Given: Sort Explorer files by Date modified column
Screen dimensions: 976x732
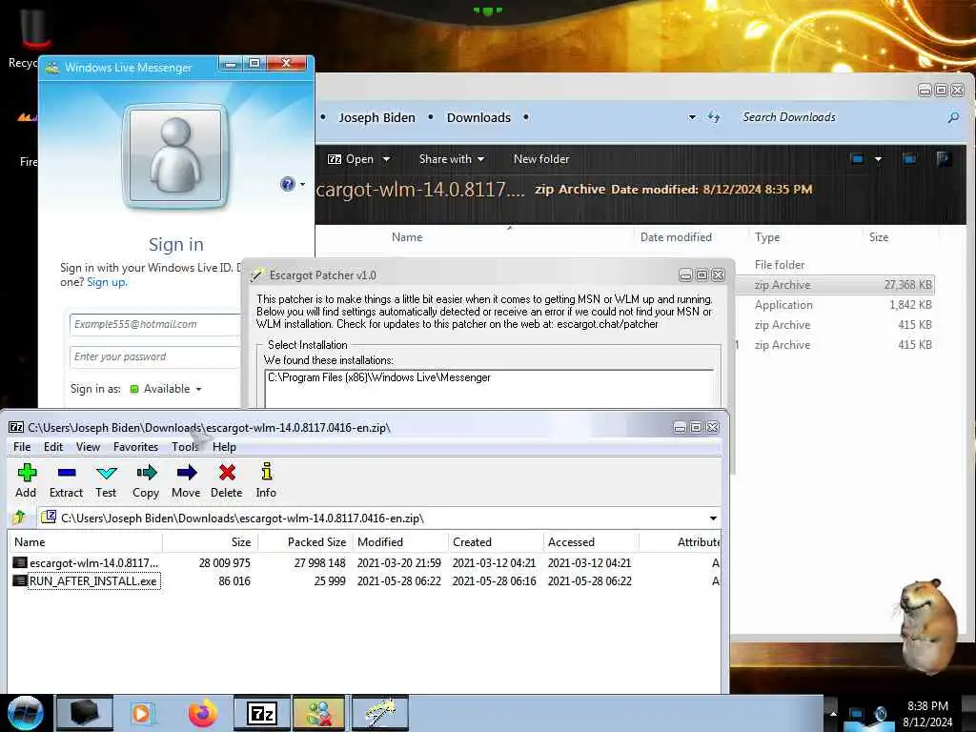Looking at the screenshot, I should tap(691, 237).
